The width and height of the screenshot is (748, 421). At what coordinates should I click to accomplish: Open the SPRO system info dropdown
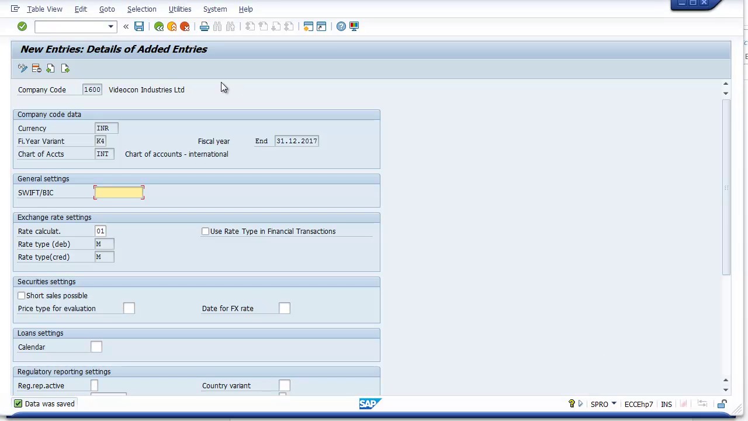(x=614, y=404)
